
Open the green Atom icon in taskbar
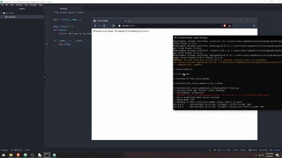26,155
